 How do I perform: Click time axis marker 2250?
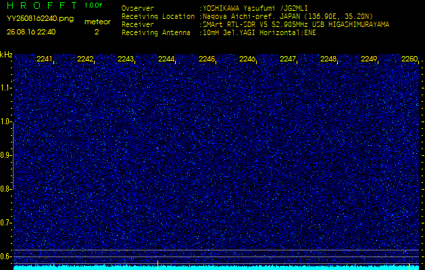click(409, 59)
